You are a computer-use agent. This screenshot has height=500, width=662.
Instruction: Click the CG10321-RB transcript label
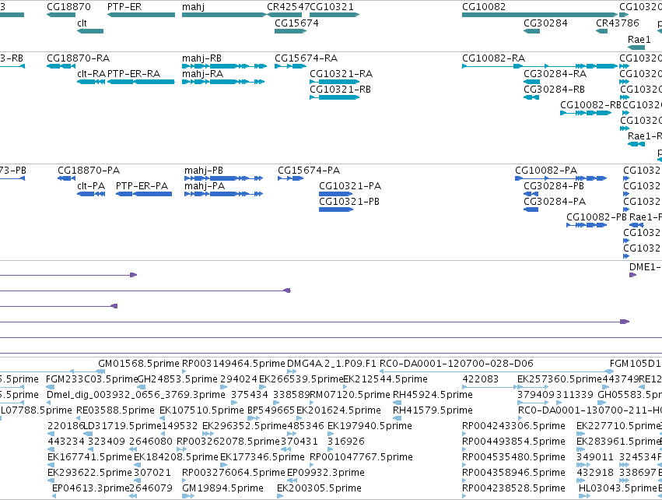point(340,90)
